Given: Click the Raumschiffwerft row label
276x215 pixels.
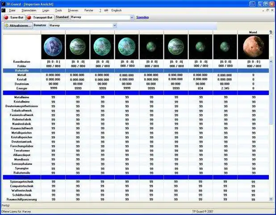Looking at the screenshot, I should (x=21, y=129).
